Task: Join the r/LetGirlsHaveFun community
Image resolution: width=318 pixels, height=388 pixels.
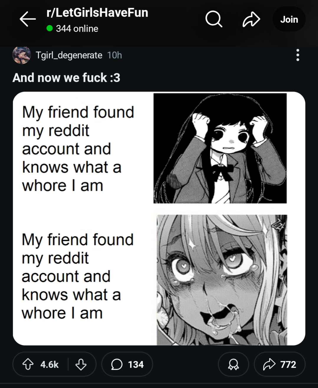Action: (289, 19)
